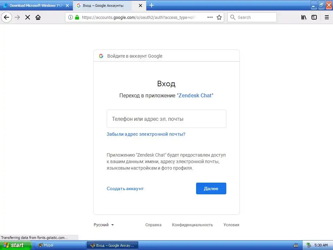
Task: Close the Вход – Google Аккаунты tab
Action: 140,6
